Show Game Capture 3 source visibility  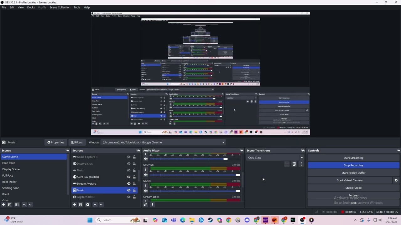[x=129, y=157]
